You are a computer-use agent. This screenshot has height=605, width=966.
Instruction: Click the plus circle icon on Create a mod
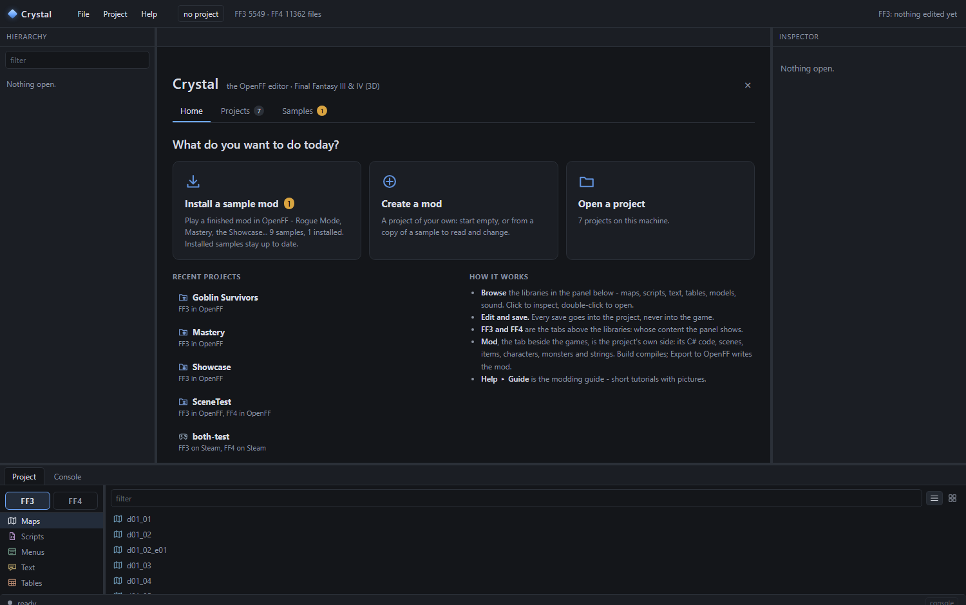coord(390,181)
